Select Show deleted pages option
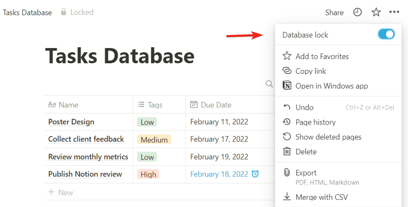 (328, 137)
